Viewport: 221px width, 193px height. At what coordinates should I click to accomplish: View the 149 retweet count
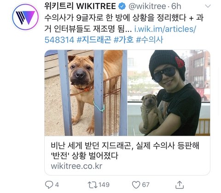104,185
